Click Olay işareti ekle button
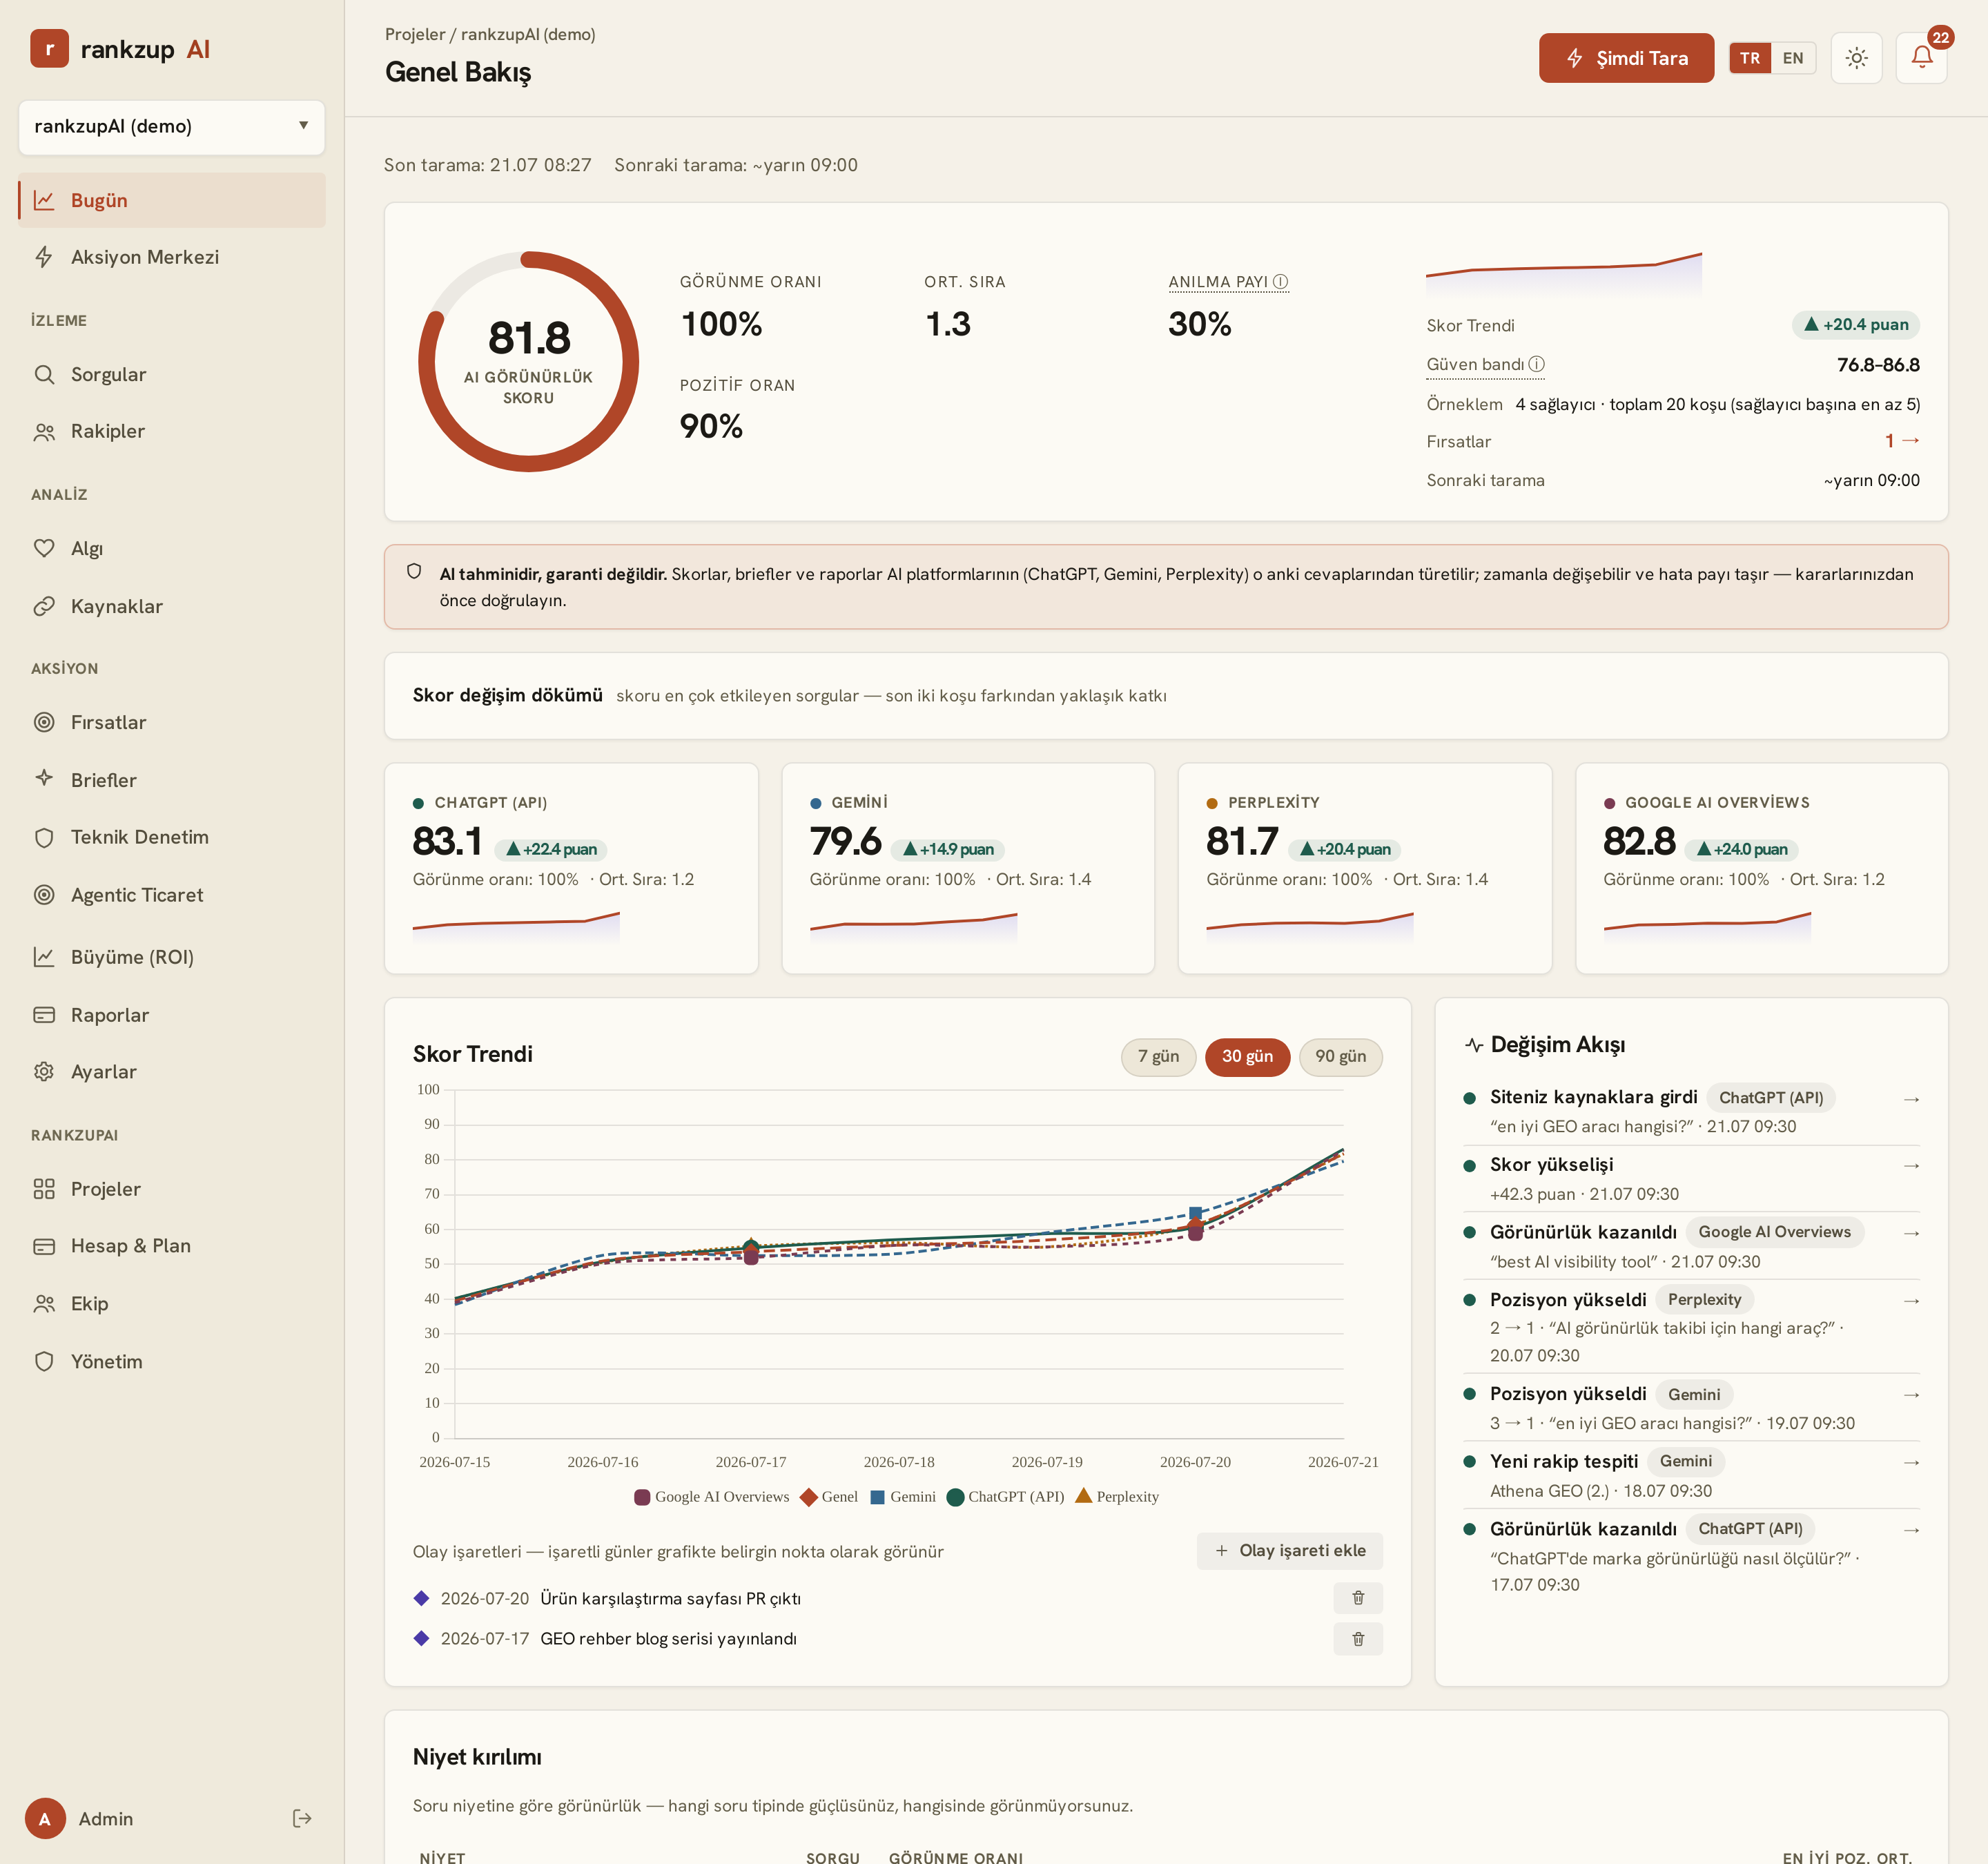Image resolution: width=1988 pixels, height=1864 pixels. 1289,1551
